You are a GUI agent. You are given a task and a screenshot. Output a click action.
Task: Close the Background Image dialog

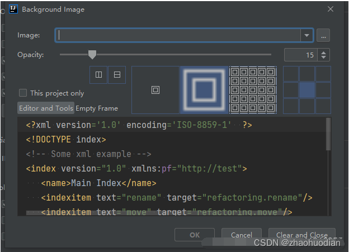click(x=331, y=9)
